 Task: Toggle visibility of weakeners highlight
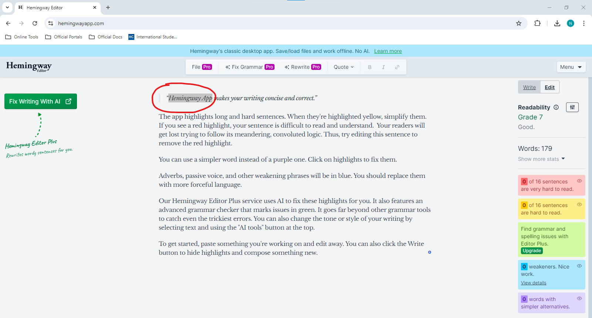[579, 266]
